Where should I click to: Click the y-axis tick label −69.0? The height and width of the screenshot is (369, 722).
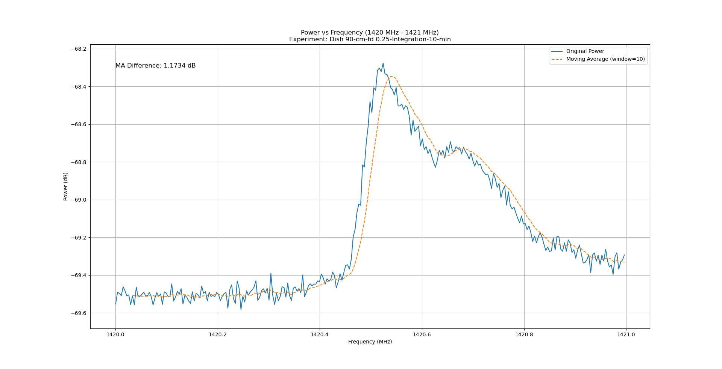[x=78, y=200]
